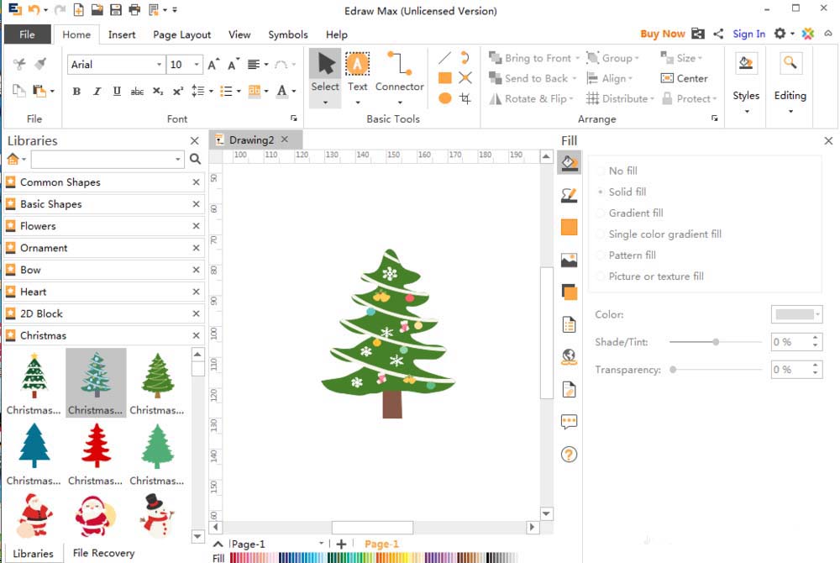Click the Sign In link
The height and width of the screenshot is (563, 840).
[748, 34]
